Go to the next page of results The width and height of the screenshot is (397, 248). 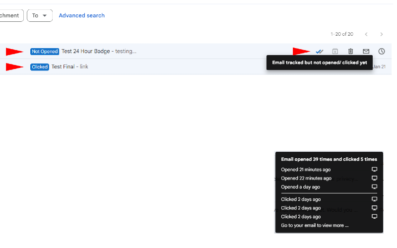[382, 34]
